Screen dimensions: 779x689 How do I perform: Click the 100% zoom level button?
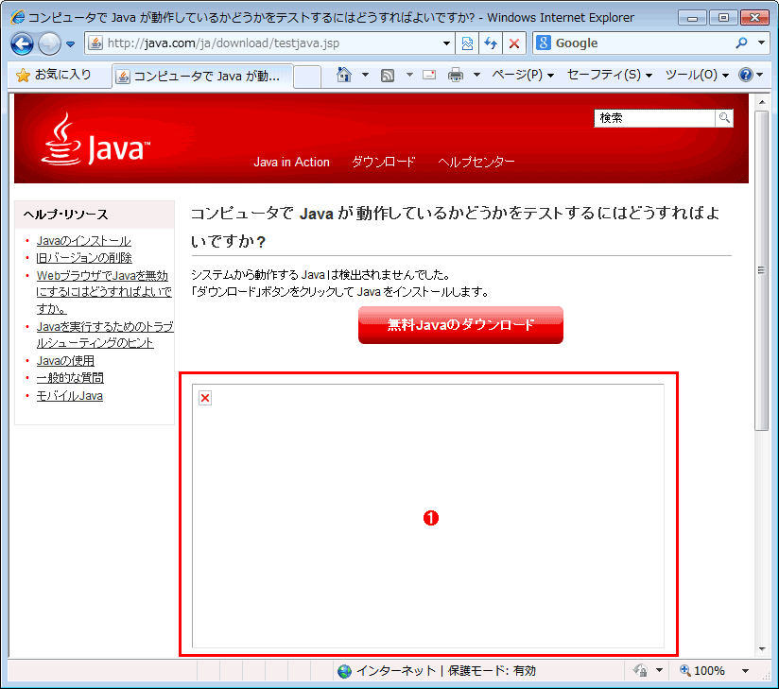click(702, 671)
